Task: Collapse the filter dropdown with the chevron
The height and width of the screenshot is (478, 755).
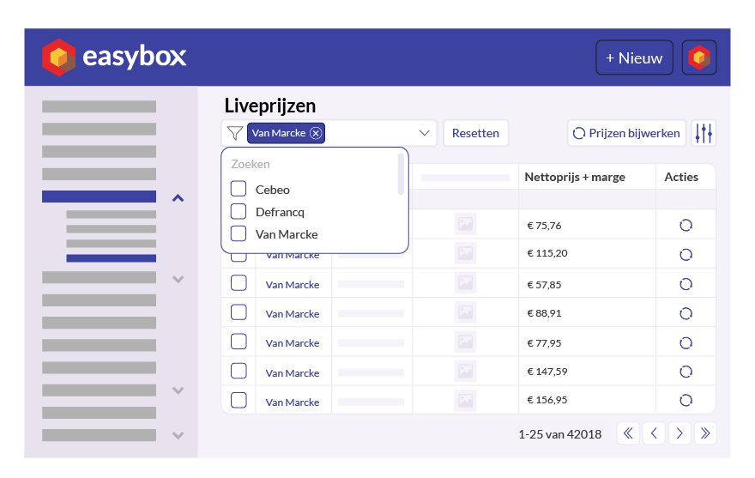Action: (424, 133)
